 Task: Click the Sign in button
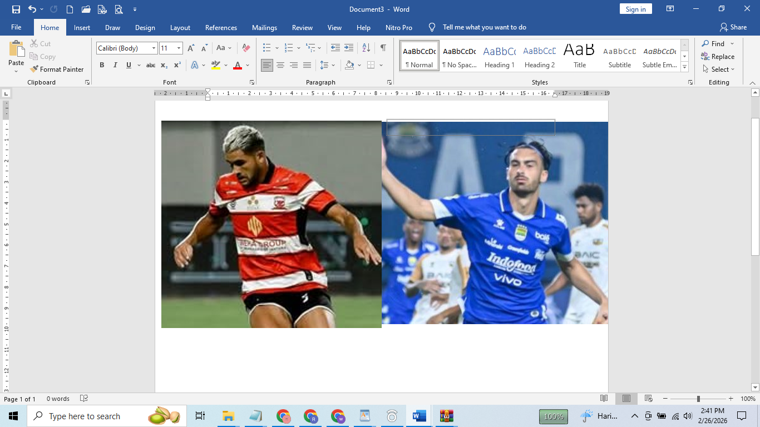635,9
